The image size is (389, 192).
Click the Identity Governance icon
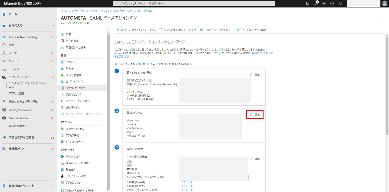pos(4,110)
